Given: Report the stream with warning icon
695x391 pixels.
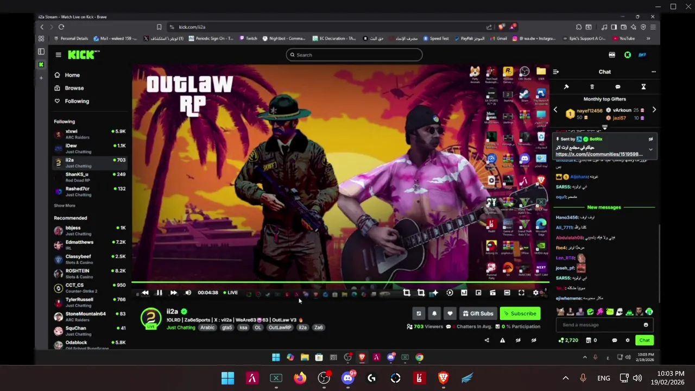Looking at the screenshot, I should tap(502, 340).
